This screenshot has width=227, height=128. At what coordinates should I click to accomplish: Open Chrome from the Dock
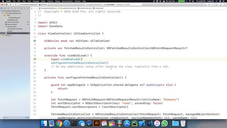(x=59, y=123)
